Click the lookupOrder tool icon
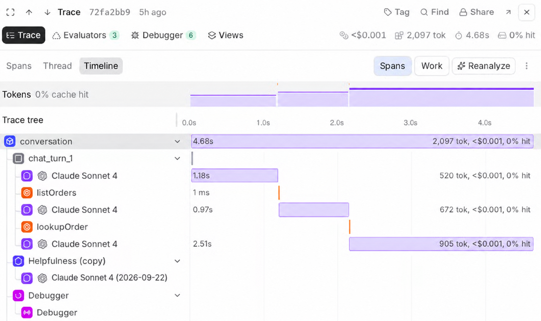The height and width of the screenshot is (321, 541). 27,227
